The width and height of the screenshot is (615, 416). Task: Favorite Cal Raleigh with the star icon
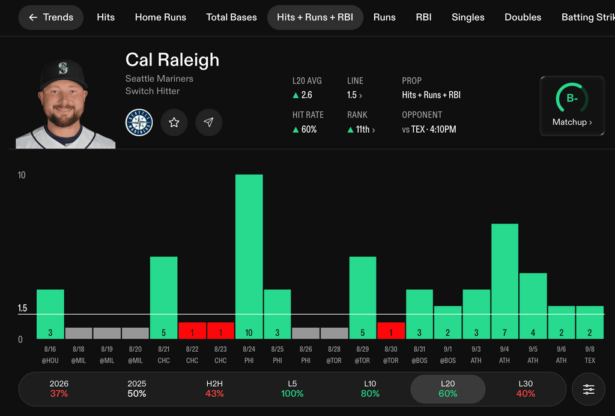[x=174, y=122]
